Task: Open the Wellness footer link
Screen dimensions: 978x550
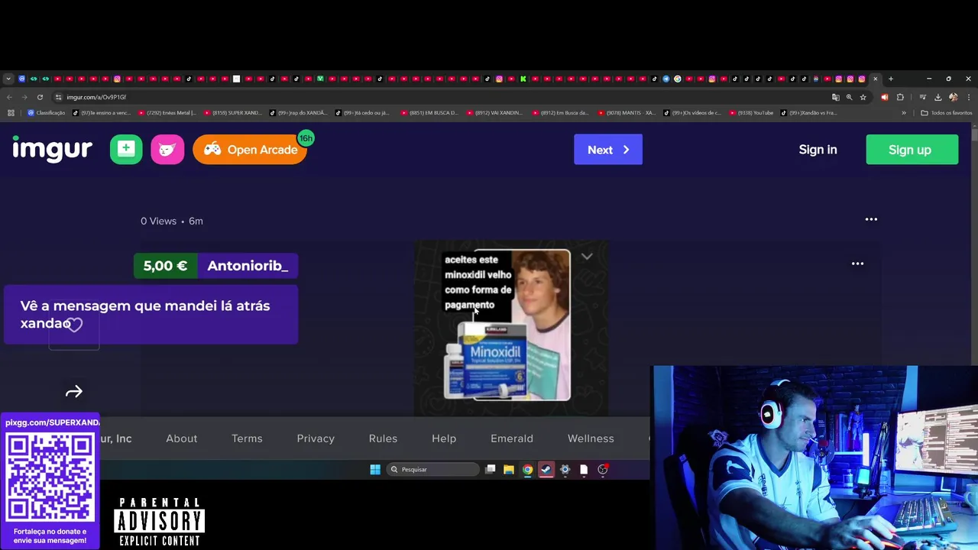Action: click(x=591, y=438)
